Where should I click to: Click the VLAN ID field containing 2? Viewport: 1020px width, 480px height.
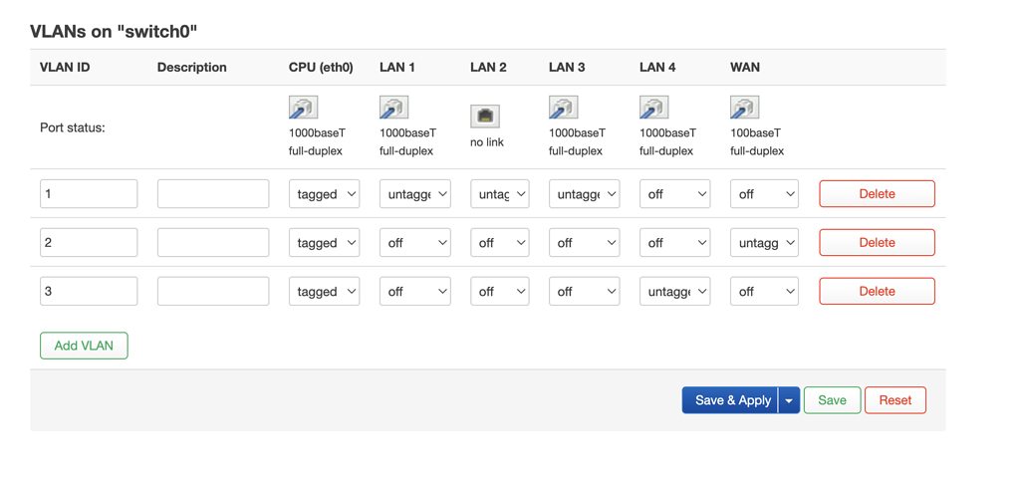(x=89, y=243)
